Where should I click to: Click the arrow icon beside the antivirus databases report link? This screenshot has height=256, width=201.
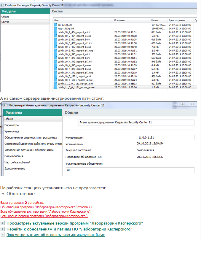[3, 235]
